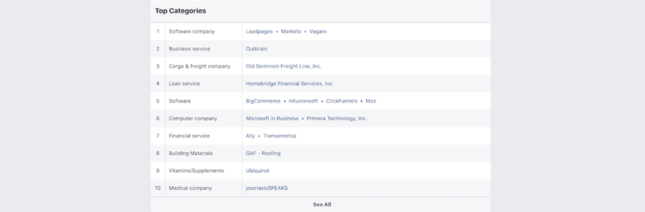Screen dimensions: 645x212
Task: Select the Software company category row
Action: [x=320, y=31]
